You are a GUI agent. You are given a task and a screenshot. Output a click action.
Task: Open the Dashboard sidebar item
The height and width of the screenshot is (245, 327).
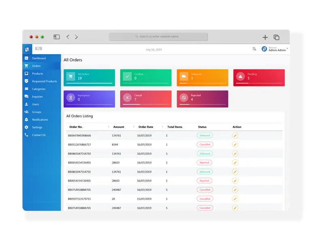point(42,58)
